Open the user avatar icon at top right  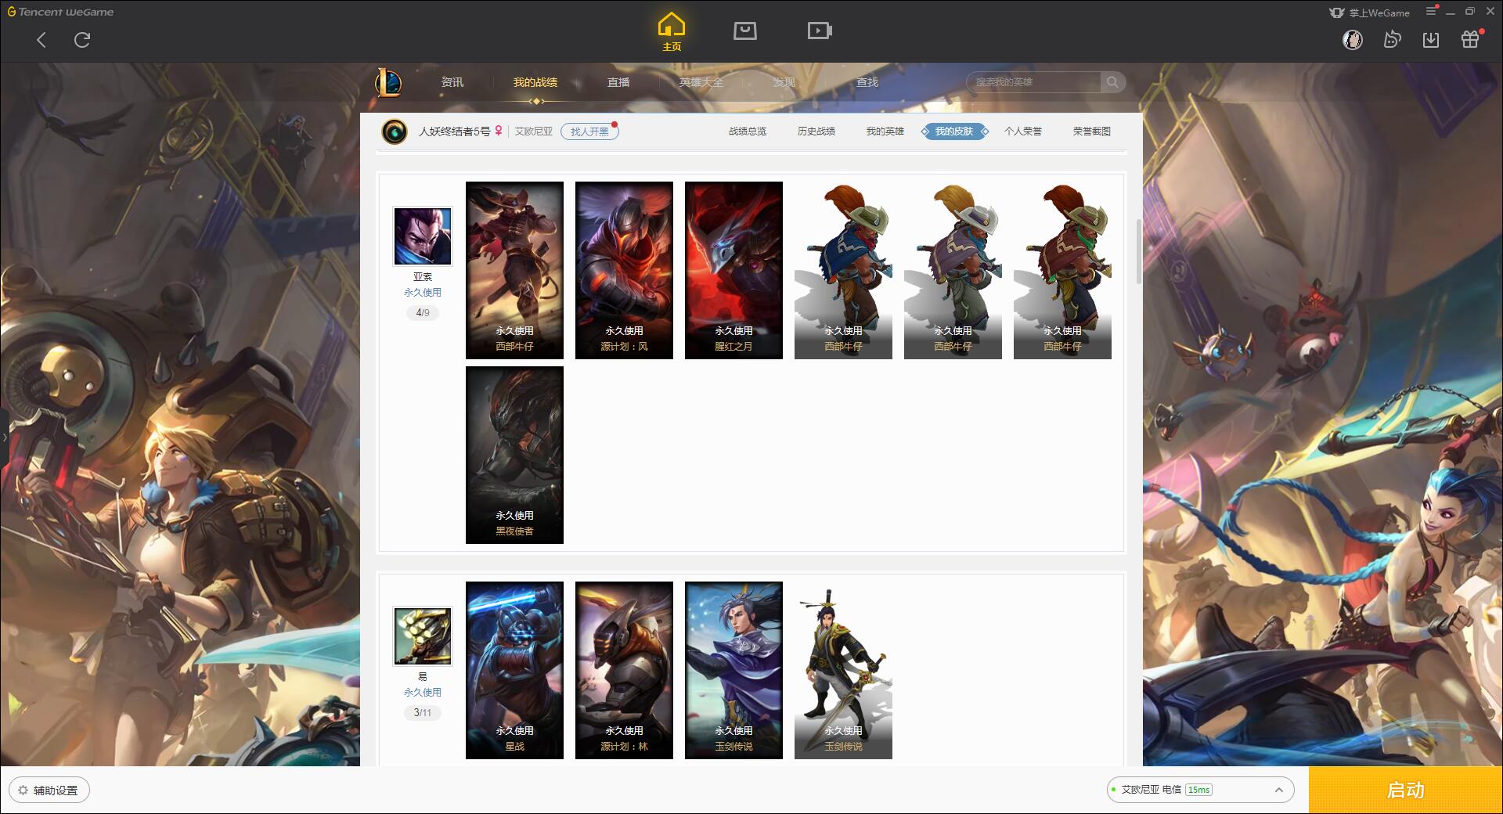[x=1352, y=39]
